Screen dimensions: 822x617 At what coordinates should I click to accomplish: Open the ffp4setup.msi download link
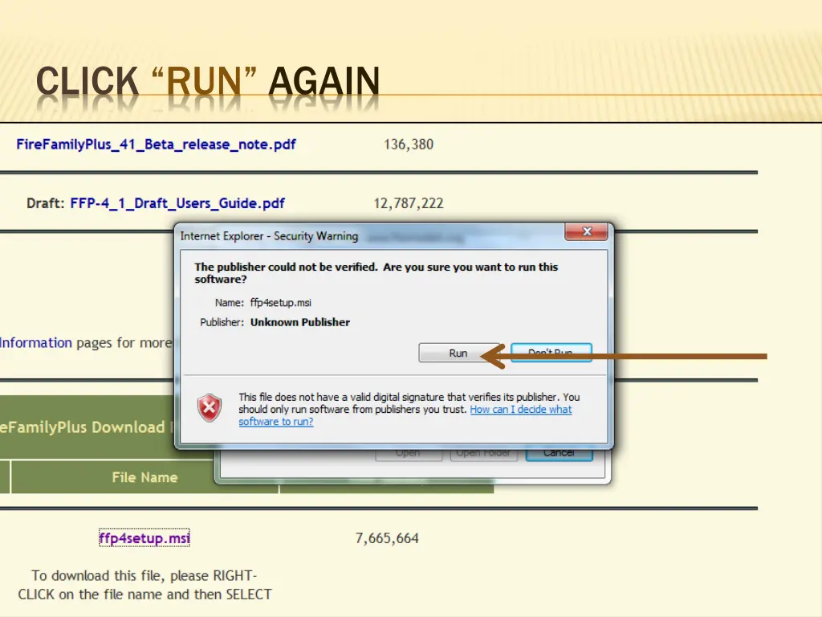point(144,537)
